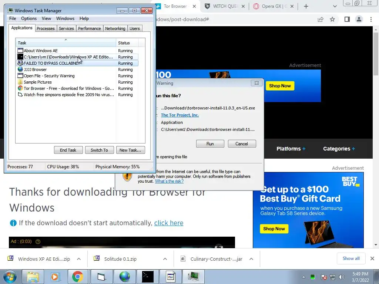
Task: Open options for Solitude 0.1.zip download
Action: [165, 259]
